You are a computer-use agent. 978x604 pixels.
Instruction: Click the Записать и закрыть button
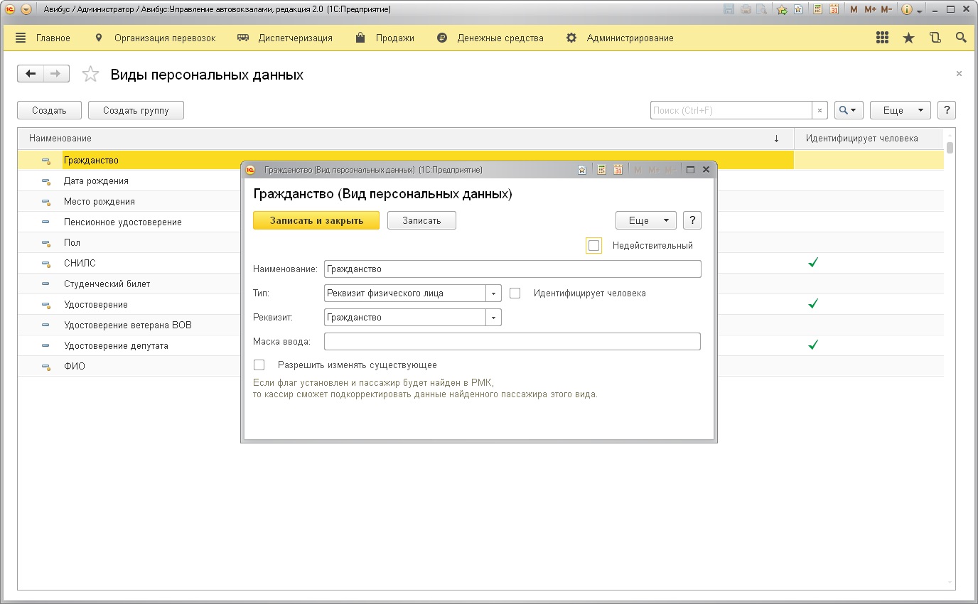[x=316, y=220]
